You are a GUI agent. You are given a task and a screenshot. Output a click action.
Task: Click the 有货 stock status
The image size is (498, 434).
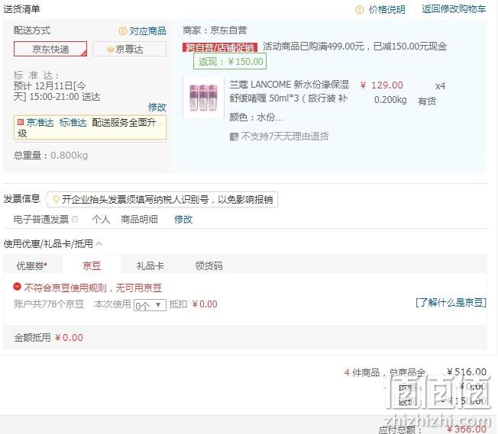pyautogui.click(x=427, y=101)
